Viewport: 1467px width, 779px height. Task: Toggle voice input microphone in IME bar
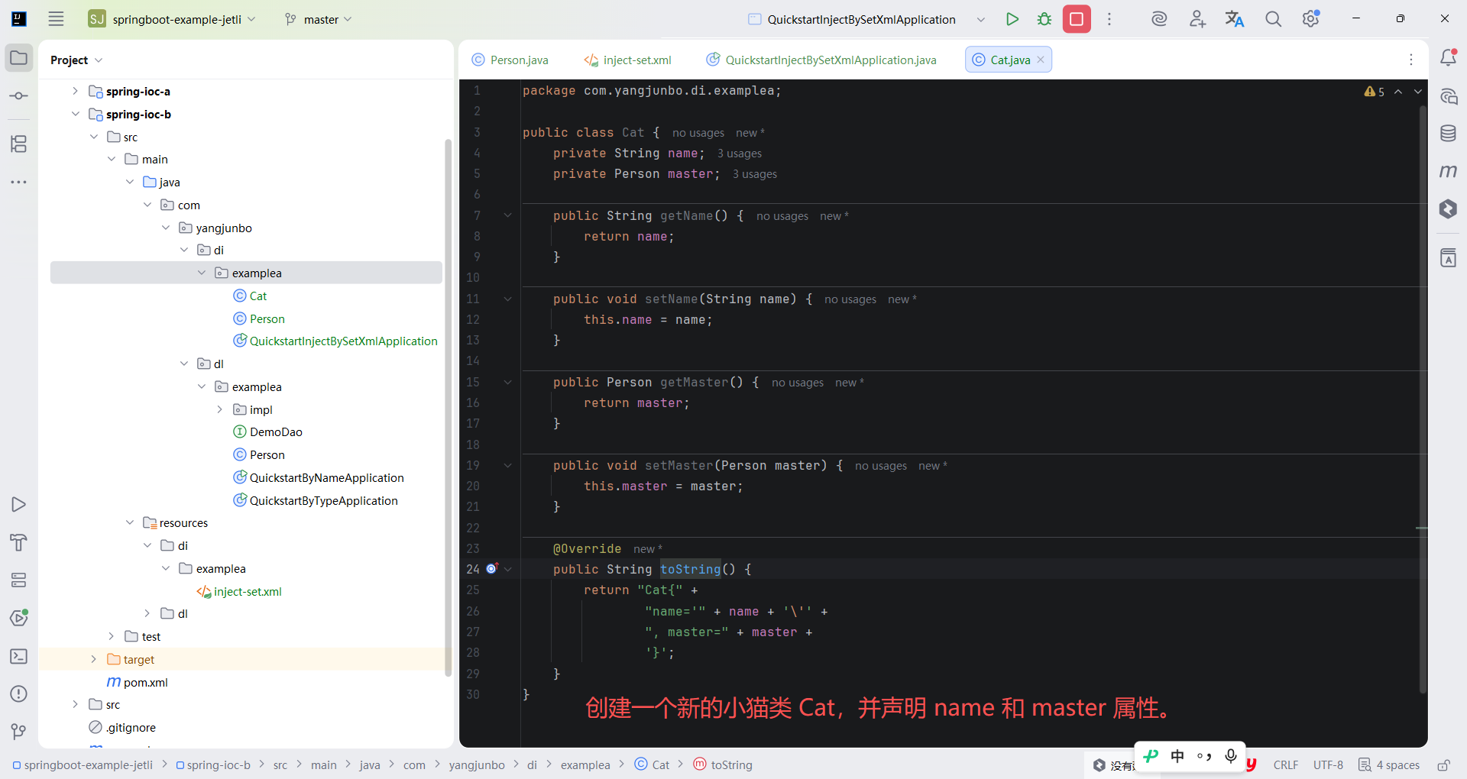(x=1231, y=756)
